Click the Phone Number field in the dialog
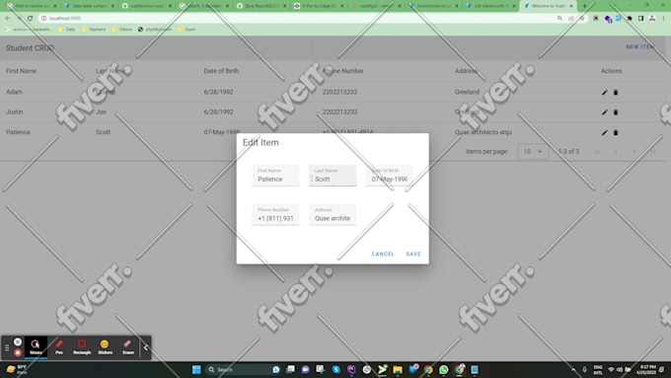 [275, 214]
